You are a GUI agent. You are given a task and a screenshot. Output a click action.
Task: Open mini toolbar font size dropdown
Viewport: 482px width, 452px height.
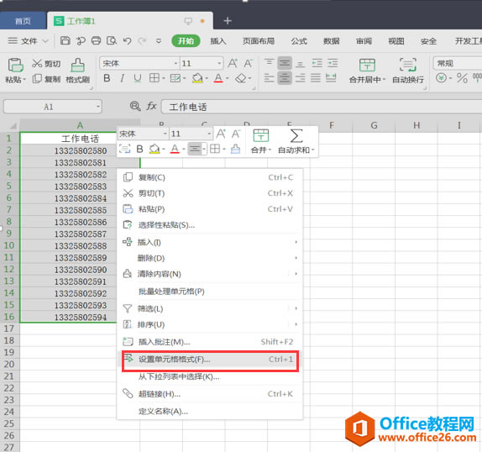point(209,134)
